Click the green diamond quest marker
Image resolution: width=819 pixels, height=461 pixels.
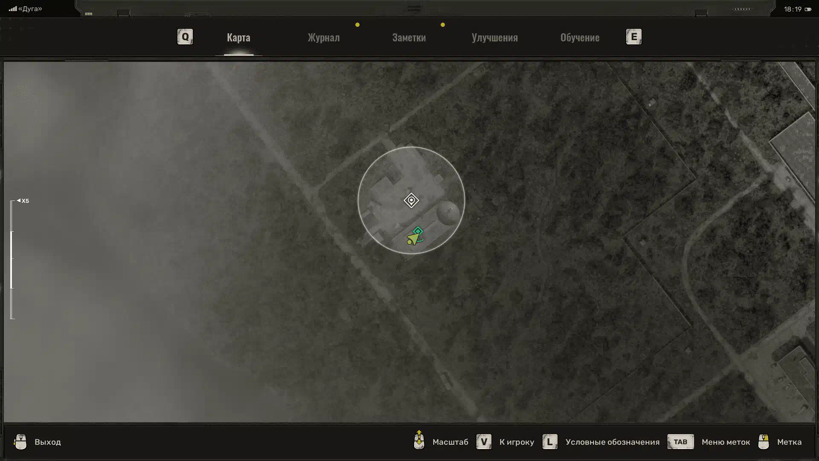(x=418, y=231)
